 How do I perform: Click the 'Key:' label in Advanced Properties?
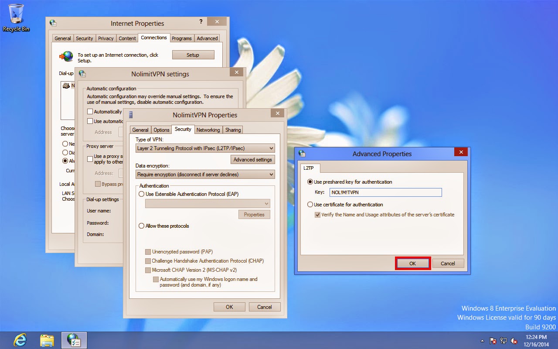pyautogui.click(x=320, y=192)
